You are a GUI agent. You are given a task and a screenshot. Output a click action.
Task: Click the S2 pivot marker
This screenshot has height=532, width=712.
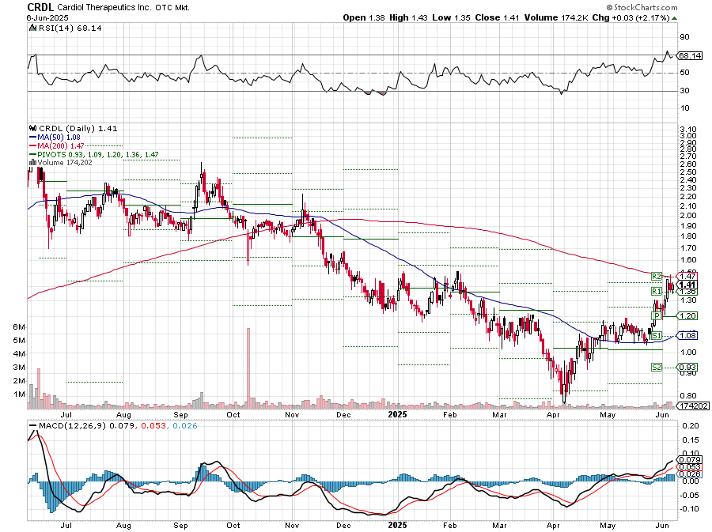(x=656, y=368)
